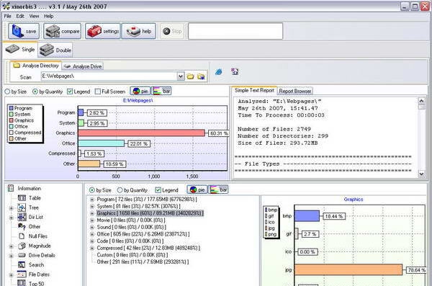
Task: Click the 32 icon beside the globe
Action: tap(235, 72)
